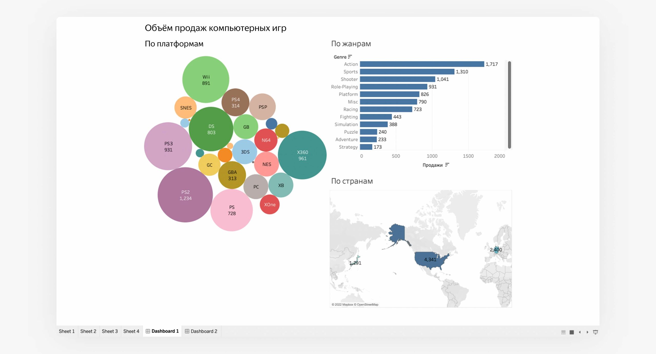
Task: Select the Wii platform bubble
Action: coord(206,80)
